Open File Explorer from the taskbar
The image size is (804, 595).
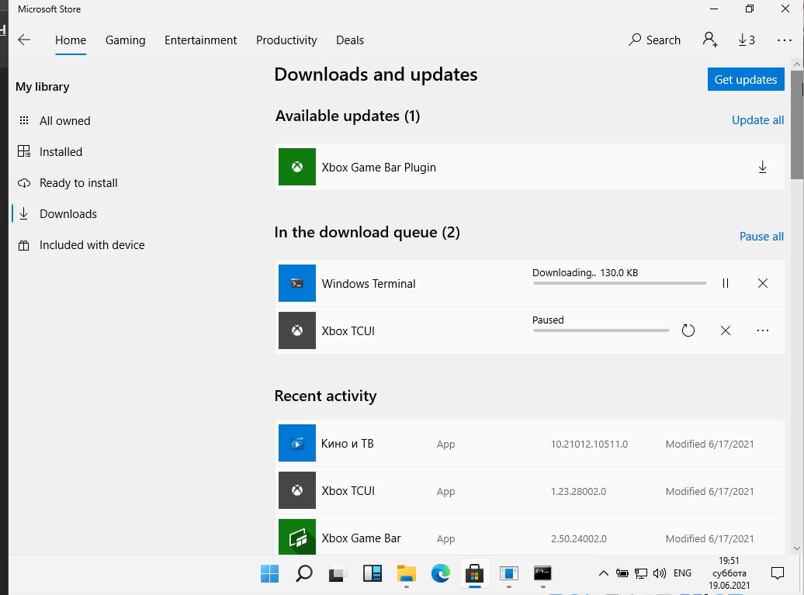pos(406,573)
